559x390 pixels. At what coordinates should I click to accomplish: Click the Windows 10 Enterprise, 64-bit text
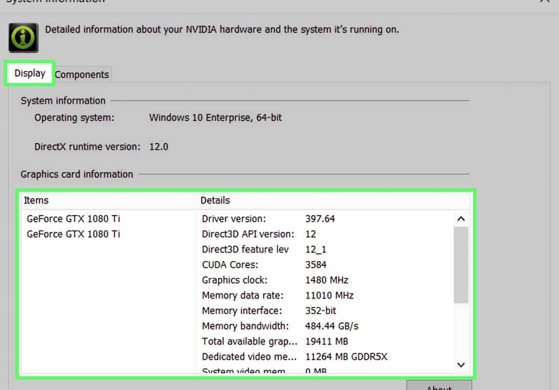(215, 118)
